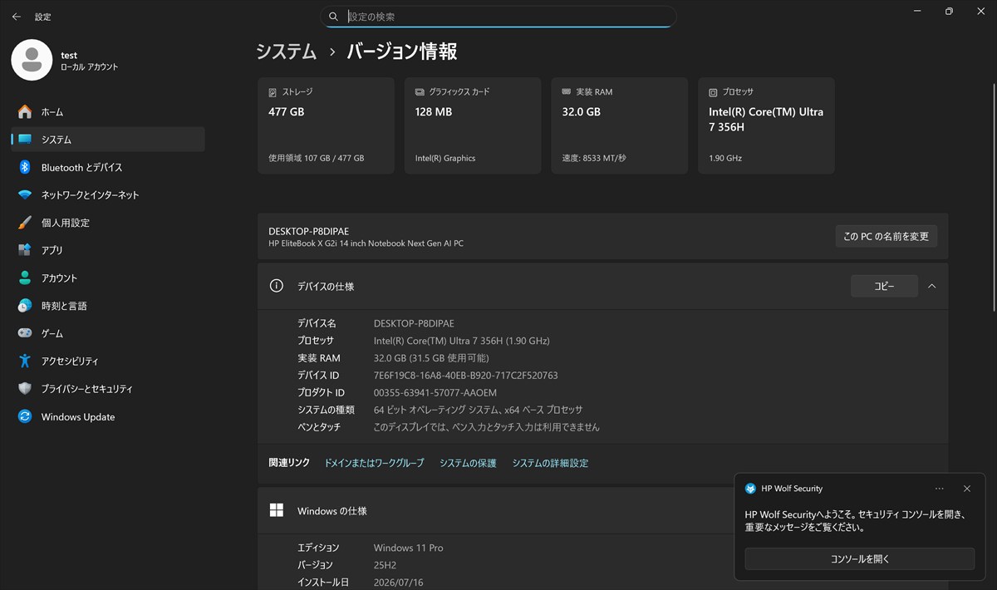997x590 pixels.
Task: Click the デバイス名 value DESKTOP-P8DIPAE
Action: [x=414, y=323]
